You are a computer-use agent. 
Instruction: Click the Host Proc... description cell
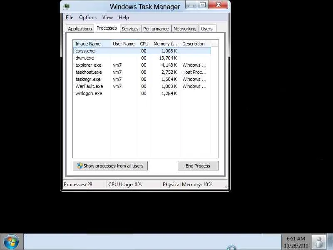tap(194, 72)
